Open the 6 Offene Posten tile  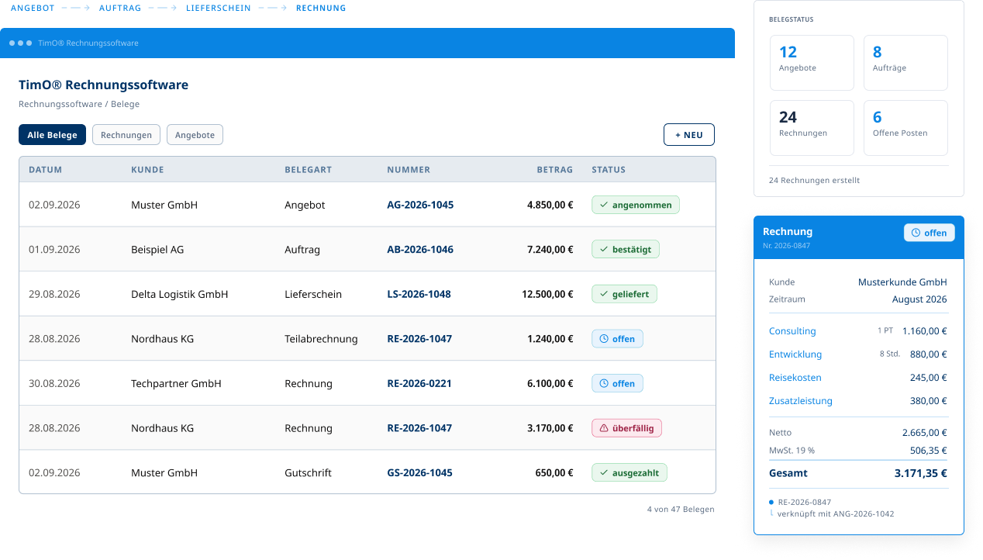(905, 128)
